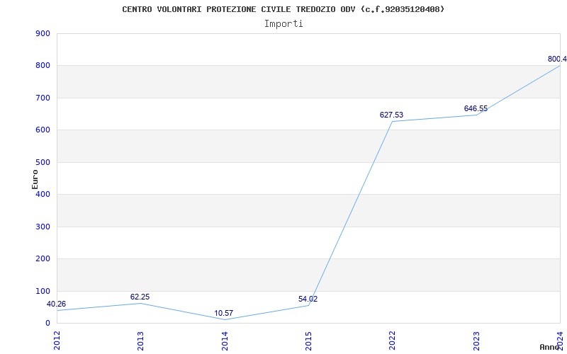Select the 62.25 data label

pos(140,297)
